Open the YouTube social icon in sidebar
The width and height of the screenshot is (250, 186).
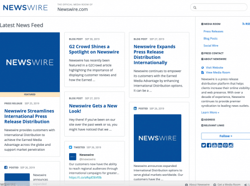214,145
